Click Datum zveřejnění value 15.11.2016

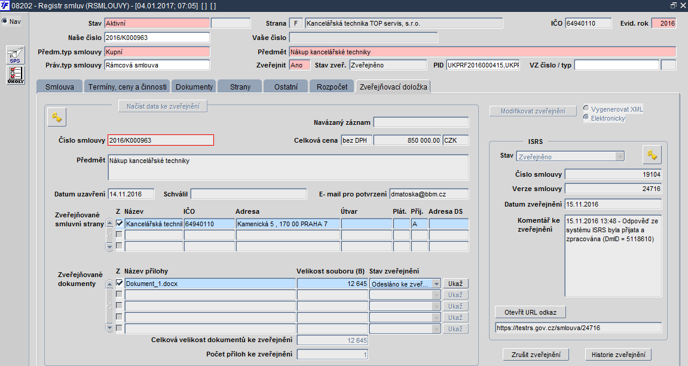(x=613, y=204)
